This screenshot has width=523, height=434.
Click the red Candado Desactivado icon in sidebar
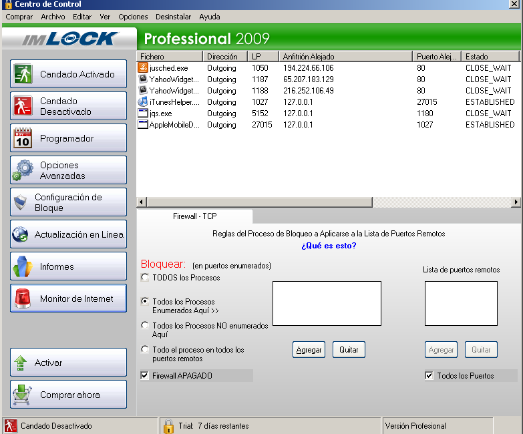tap(23, 105)
